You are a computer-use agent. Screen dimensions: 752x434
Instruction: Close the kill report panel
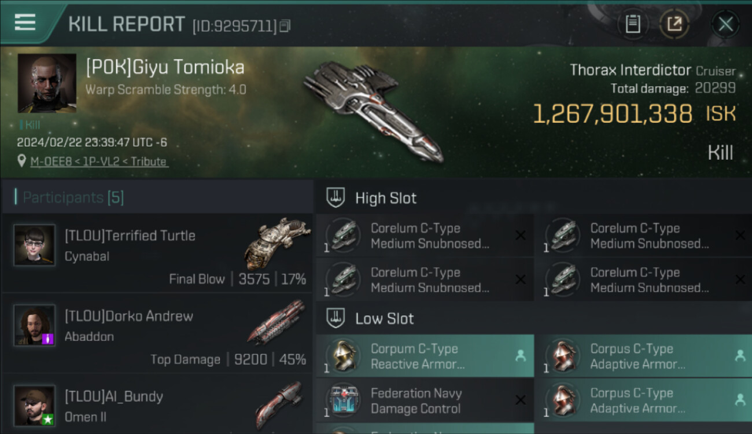725,24
